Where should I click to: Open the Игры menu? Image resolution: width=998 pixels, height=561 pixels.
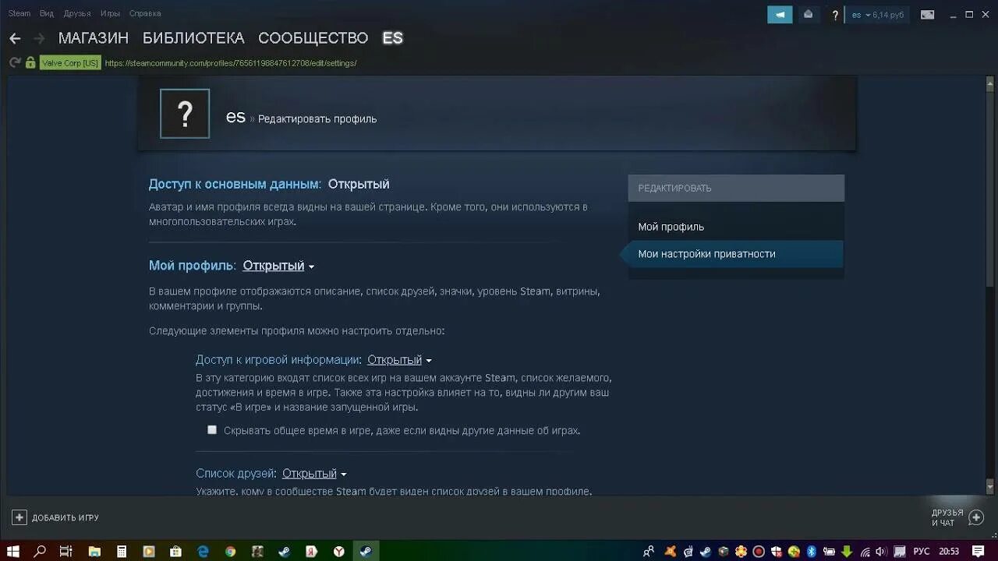pos(110,13)
